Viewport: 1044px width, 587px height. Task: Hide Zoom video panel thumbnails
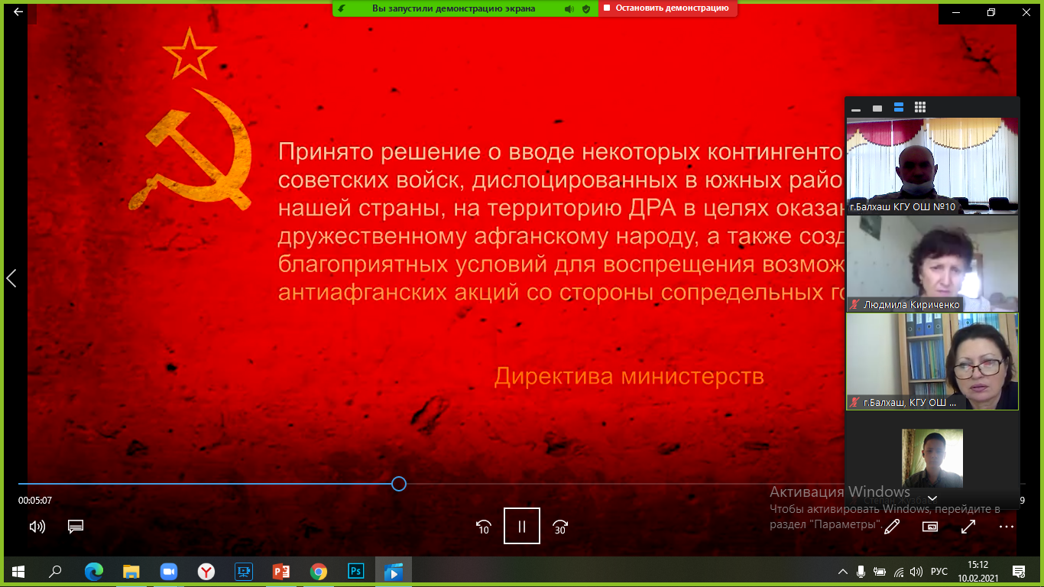point(856,109)
